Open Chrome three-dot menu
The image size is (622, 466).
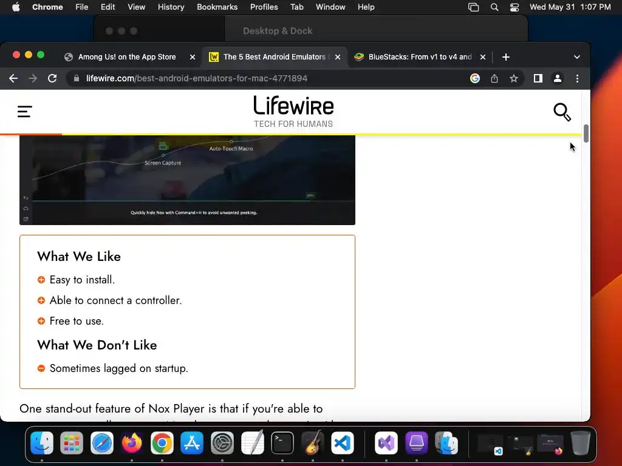[x=577, y=78]
